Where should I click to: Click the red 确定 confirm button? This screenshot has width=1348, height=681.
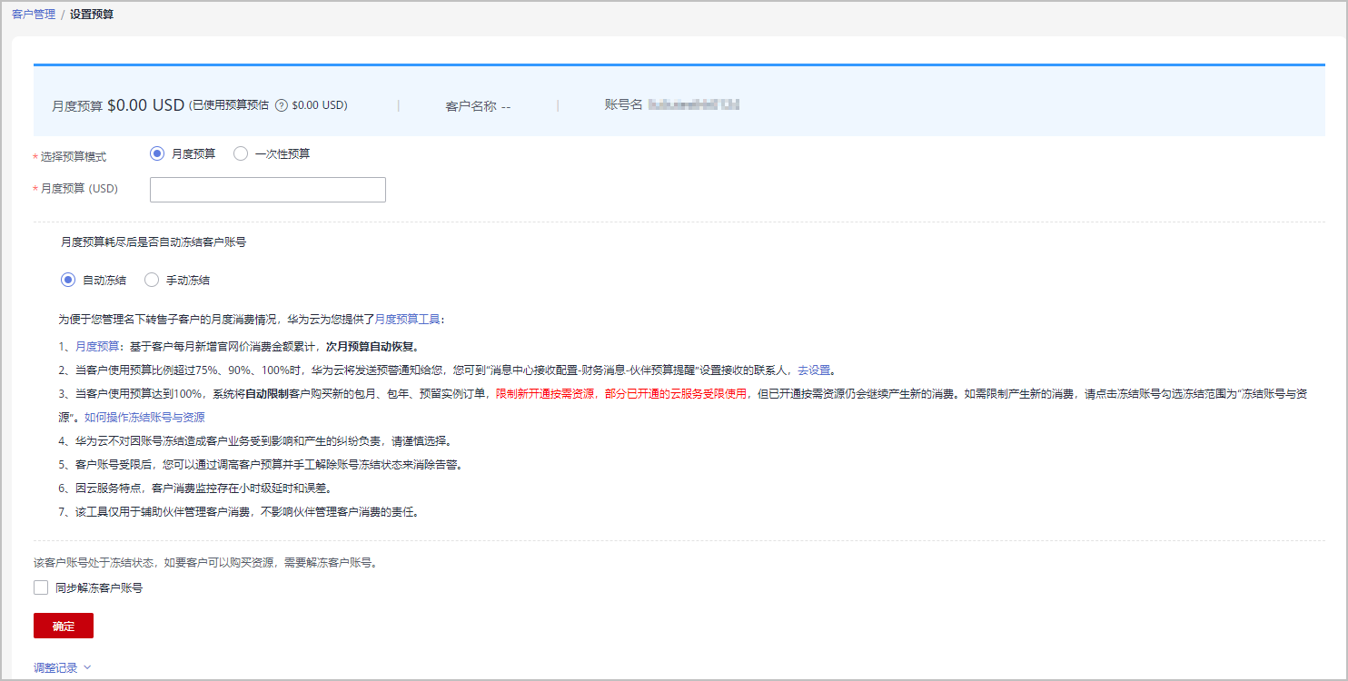point(63,625)
